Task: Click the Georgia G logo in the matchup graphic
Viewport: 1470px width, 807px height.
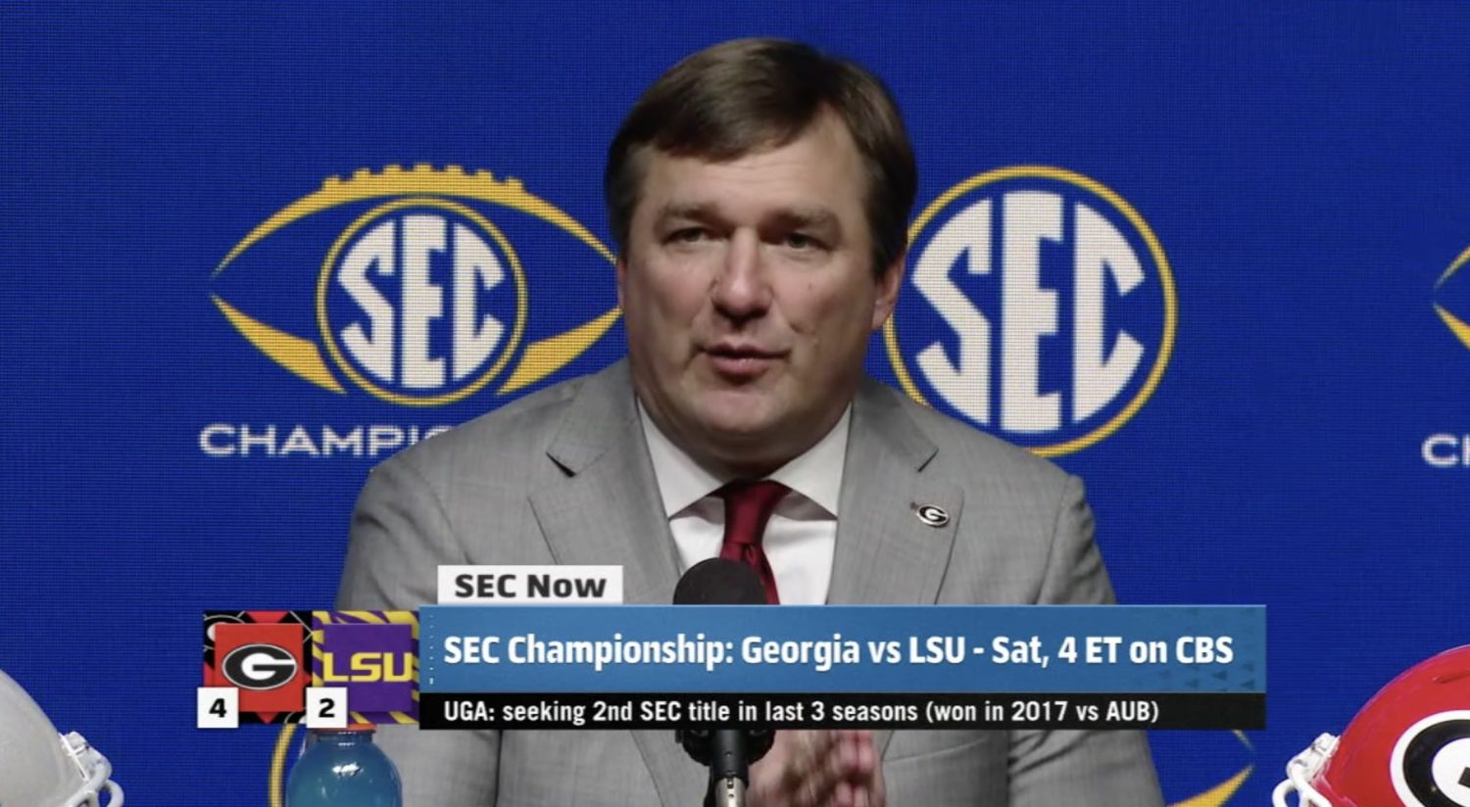Action: (259, 666)
